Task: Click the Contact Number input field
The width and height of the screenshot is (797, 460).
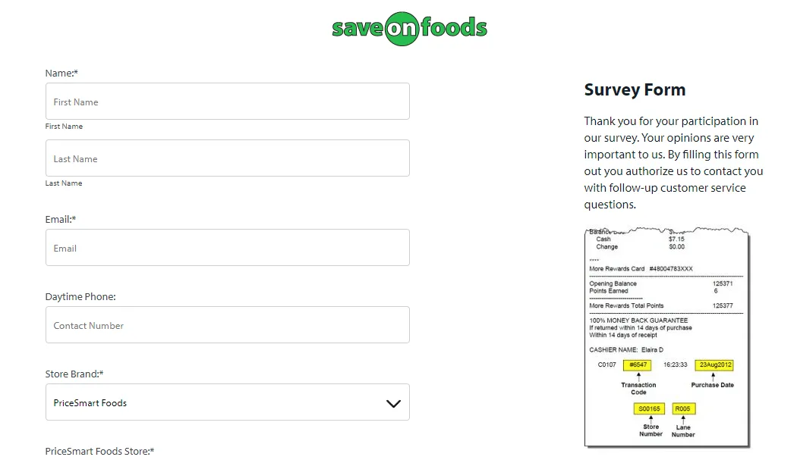Action: pyautogui.click(x=227, y=324)
